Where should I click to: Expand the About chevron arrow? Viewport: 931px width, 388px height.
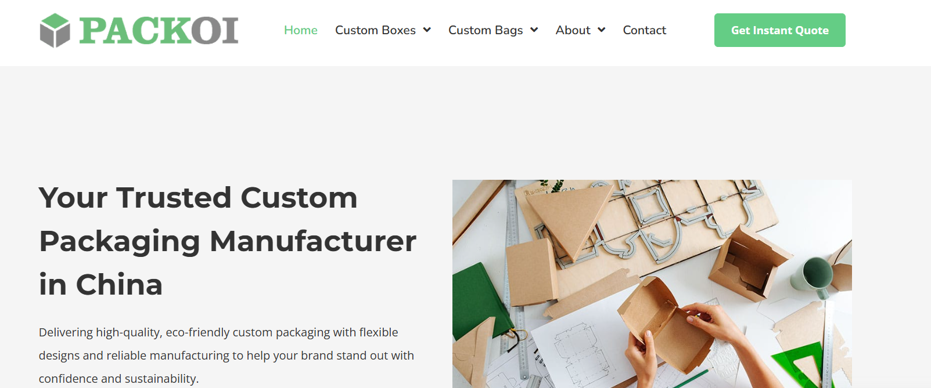(x=602, y=30)
